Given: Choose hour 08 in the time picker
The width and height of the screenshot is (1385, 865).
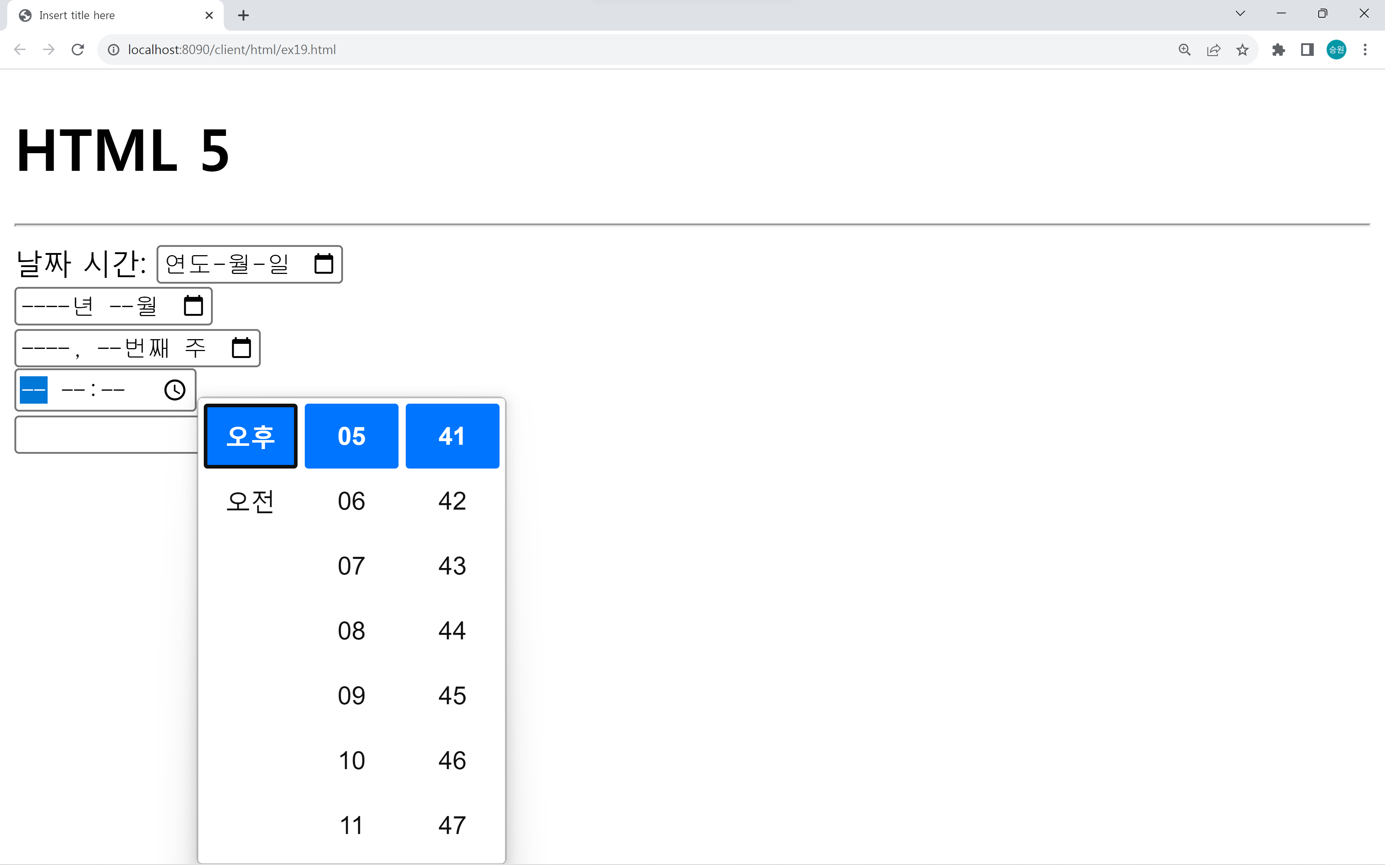Looking at the screenshot, I should point(351,630).
